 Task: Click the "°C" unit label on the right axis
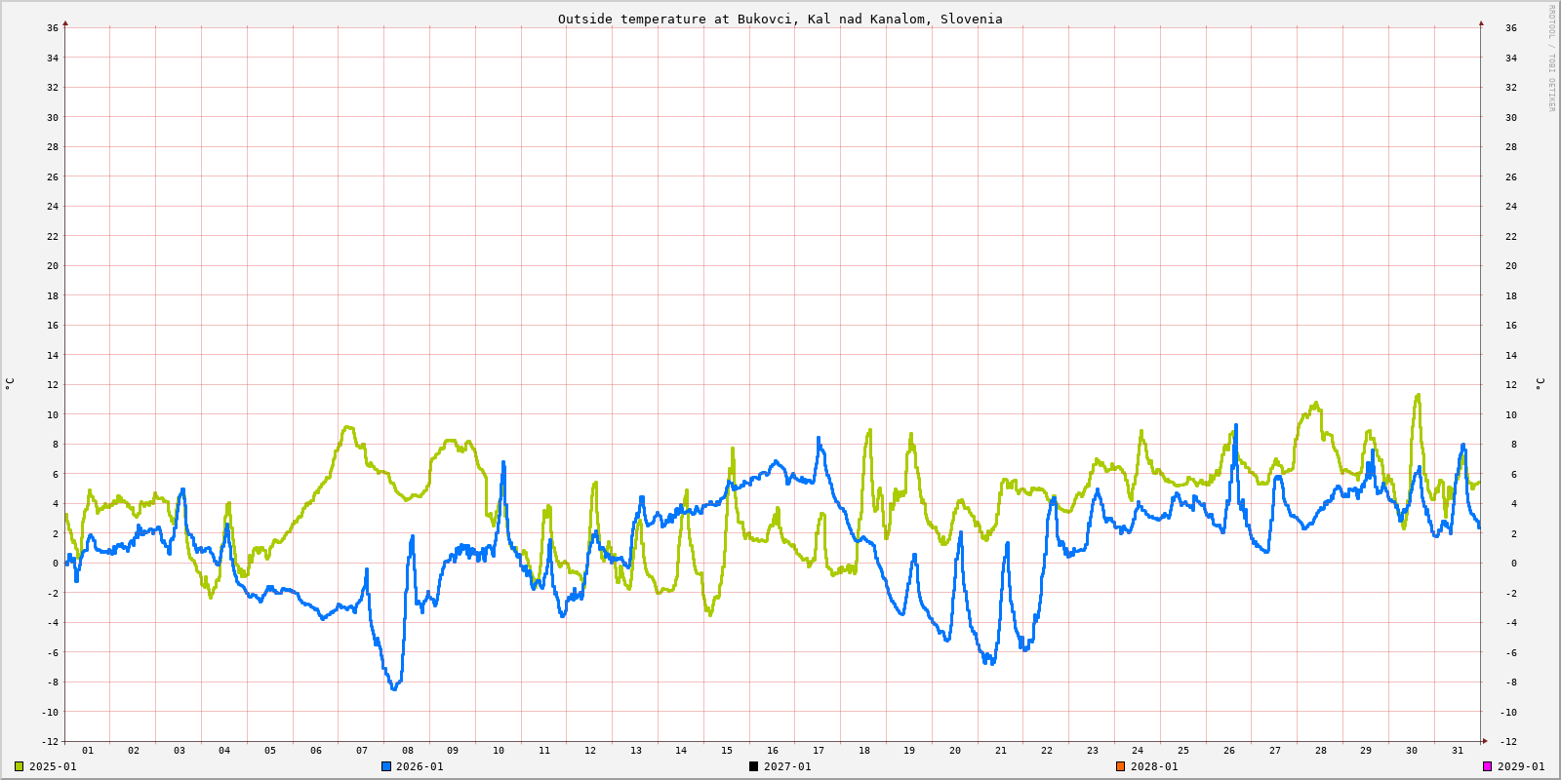point(1540,384)
